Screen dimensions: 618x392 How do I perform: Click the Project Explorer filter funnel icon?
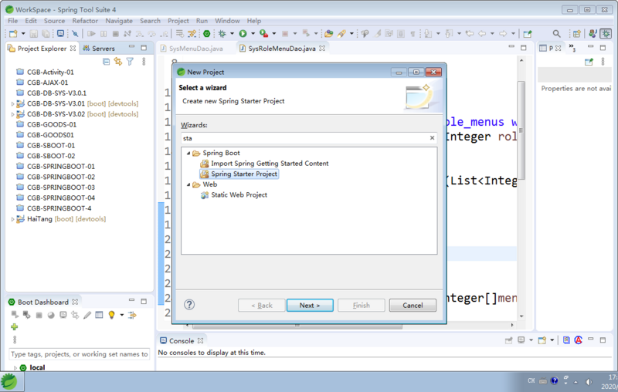point(130,62)
